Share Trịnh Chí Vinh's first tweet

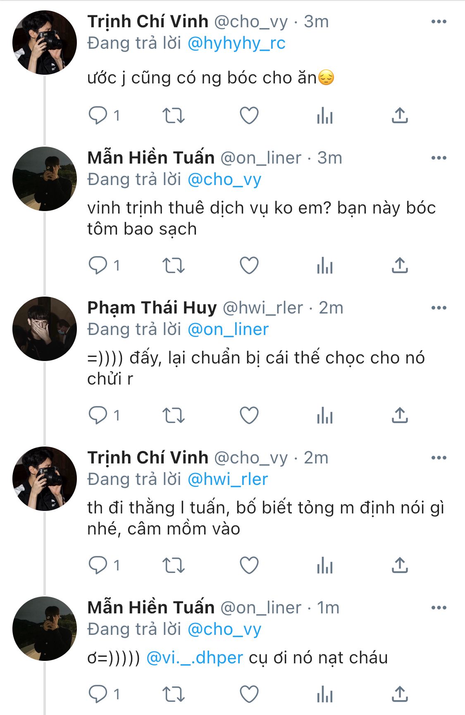click(400, 116)
